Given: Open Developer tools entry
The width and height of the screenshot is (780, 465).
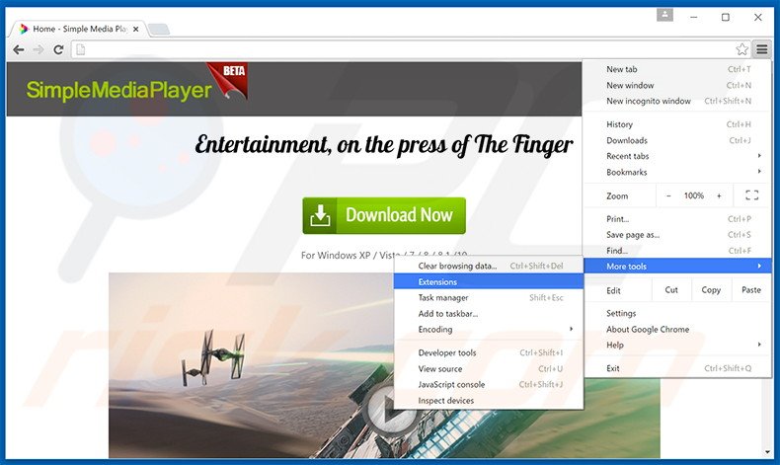Looking at the screenshot, I should pos(489,352).
